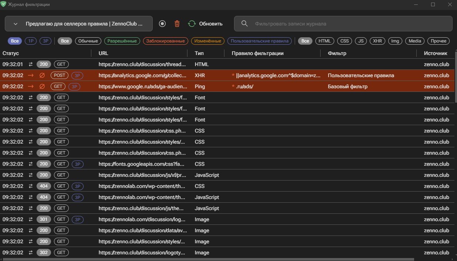Image resolution: width=457 pixels, height=261 pixels.
Task: Toggle the 1P party filter
Action: [x=31, y=41]
